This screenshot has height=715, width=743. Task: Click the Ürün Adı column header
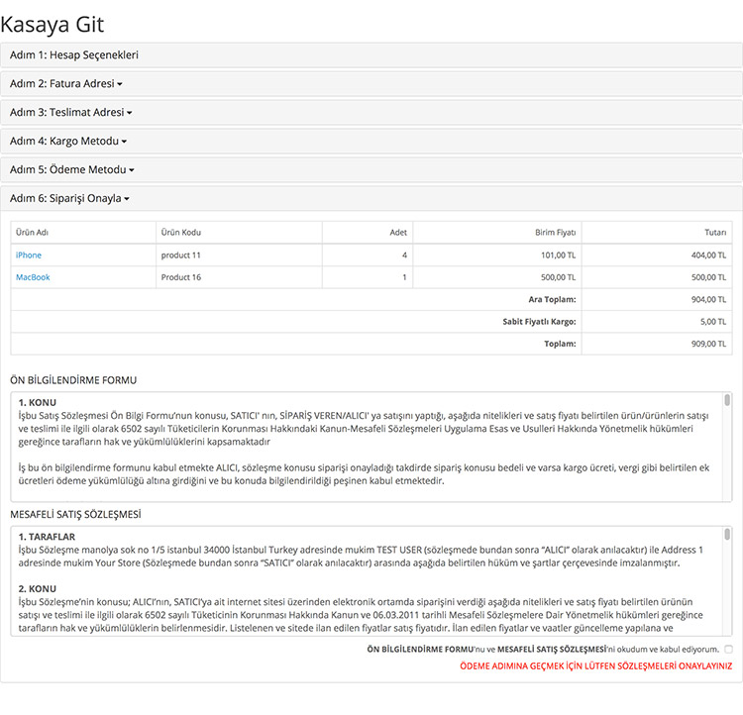tap(33, 232)
